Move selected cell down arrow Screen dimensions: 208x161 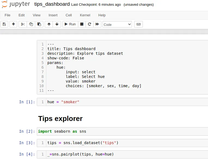[57, 24]
